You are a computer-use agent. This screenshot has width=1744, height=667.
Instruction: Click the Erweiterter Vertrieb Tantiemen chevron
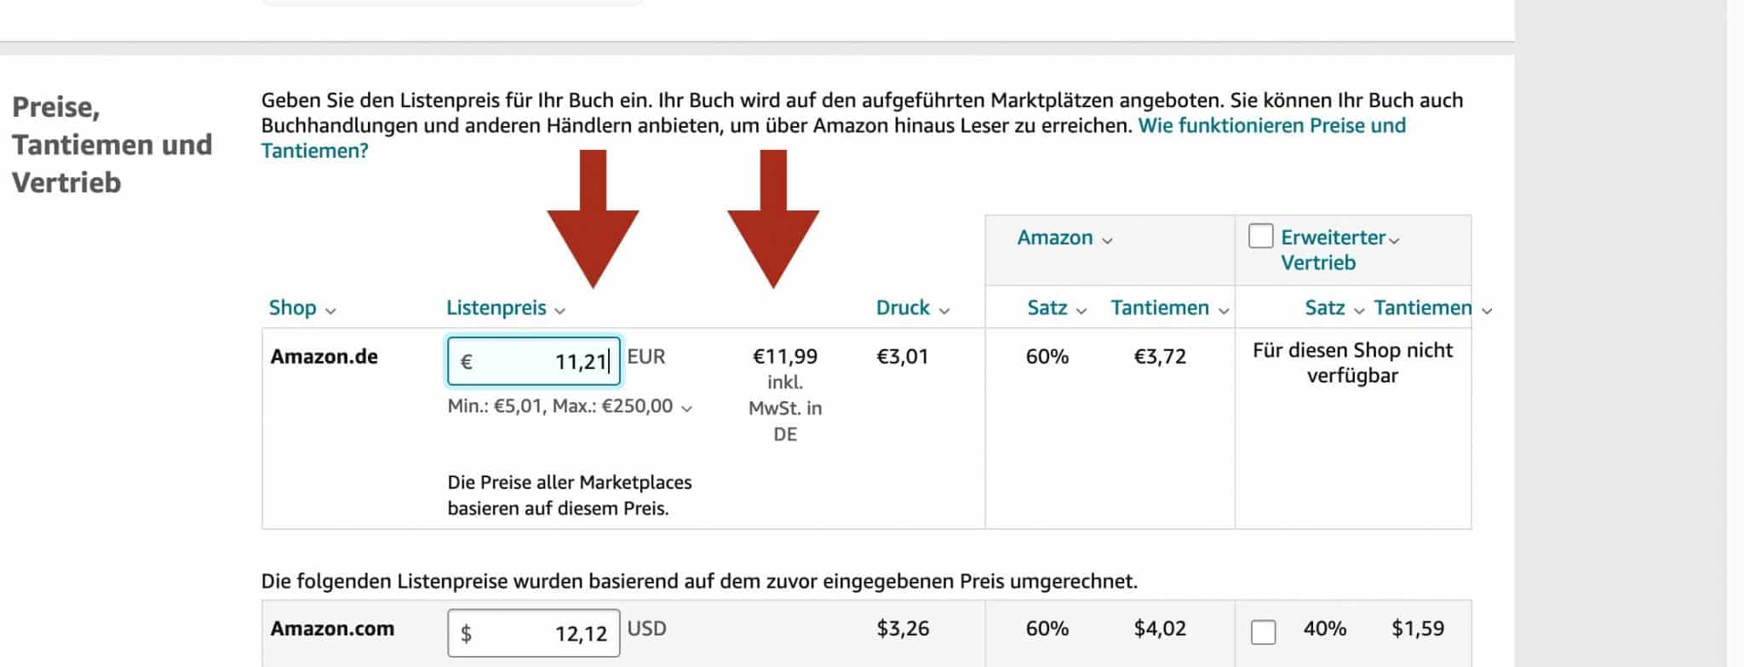pos(1487,310)
